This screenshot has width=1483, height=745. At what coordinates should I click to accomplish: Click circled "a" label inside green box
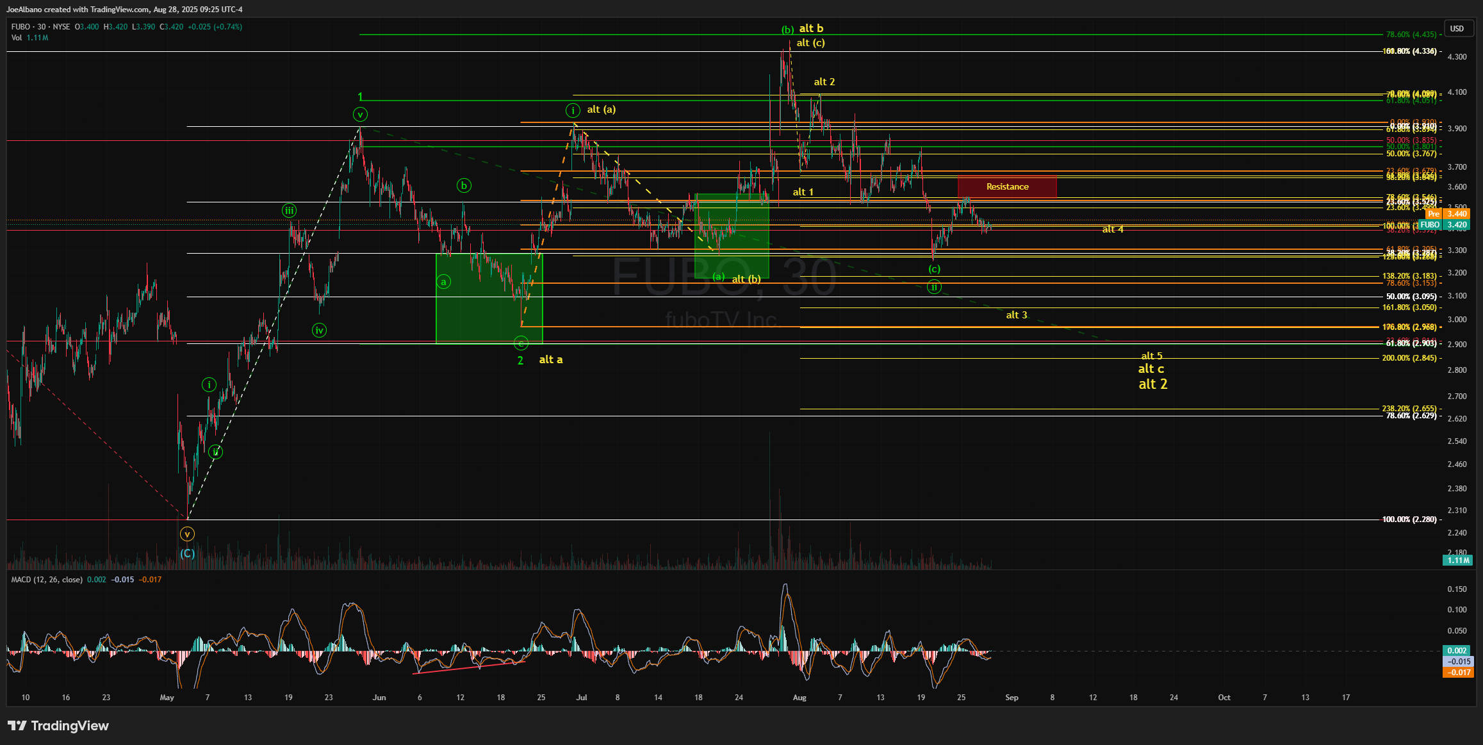pos(443,282)
